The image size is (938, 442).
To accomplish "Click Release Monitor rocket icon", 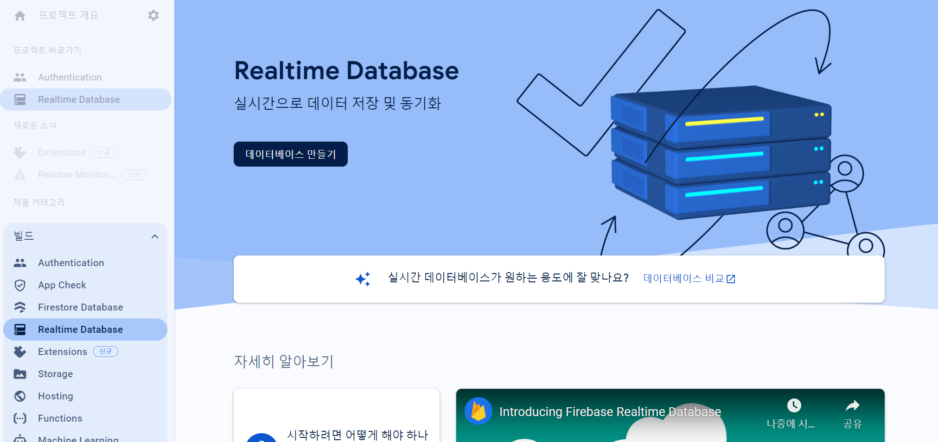I will click(20, 174).
